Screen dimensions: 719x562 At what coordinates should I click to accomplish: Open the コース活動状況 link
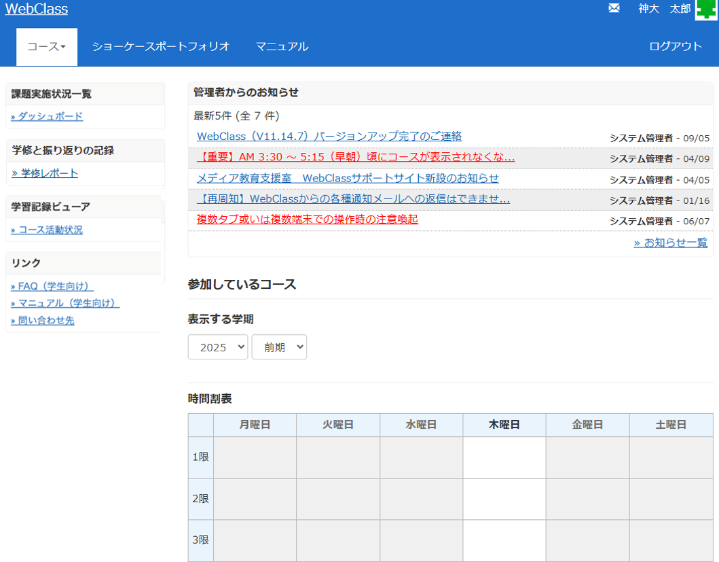click(x=47, y=230)
